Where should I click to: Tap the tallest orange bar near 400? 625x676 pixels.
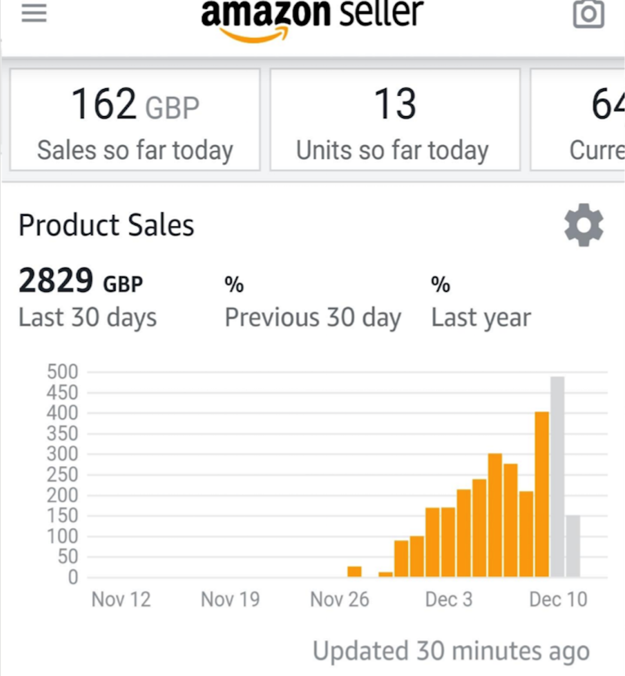click(x=542, y=494)
